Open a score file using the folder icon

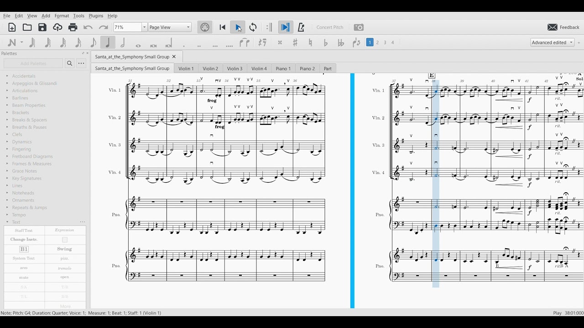pos(27,27)
